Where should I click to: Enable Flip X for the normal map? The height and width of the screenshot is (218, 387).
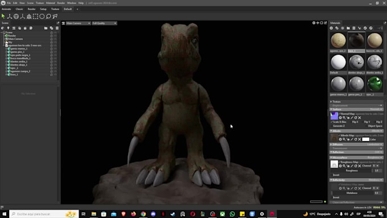[x=355, y=122]
